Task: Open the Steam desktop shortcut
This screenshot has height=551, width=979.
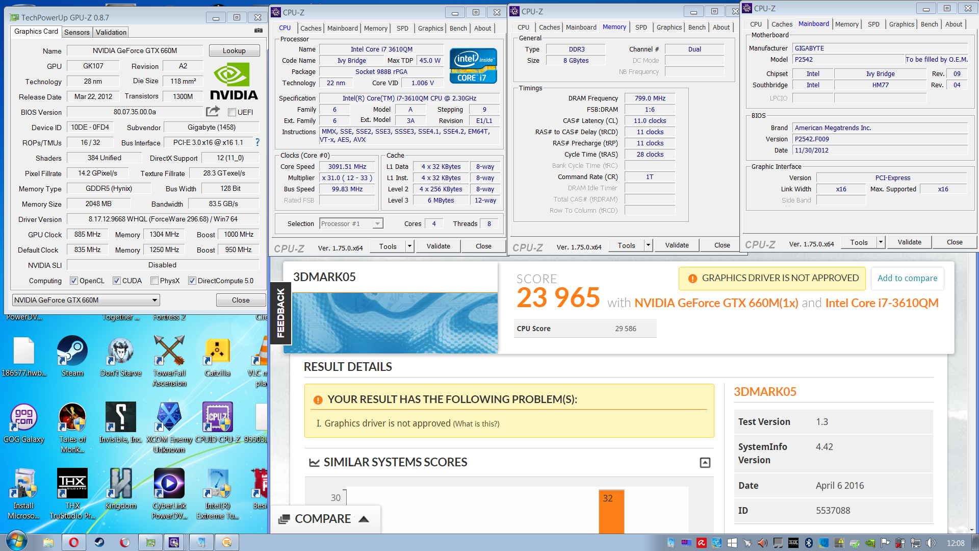Action: (72, 357)
